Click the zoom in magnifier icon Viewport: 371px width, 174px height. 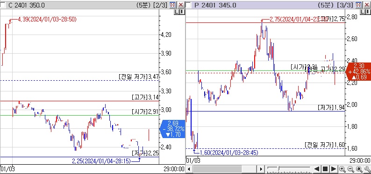pos(342,169)
